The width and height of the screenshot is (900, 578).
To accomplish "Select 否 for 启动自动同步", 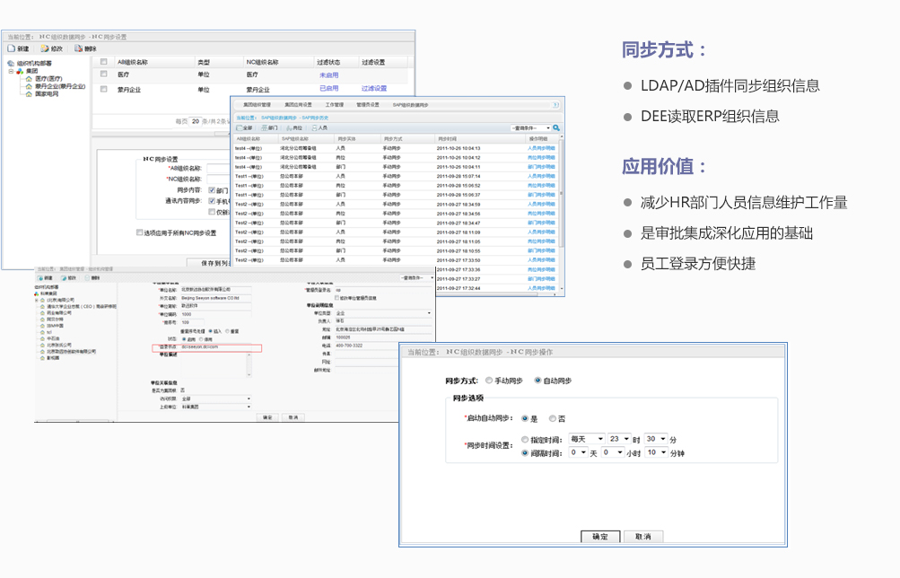I will tap(552, 419).
